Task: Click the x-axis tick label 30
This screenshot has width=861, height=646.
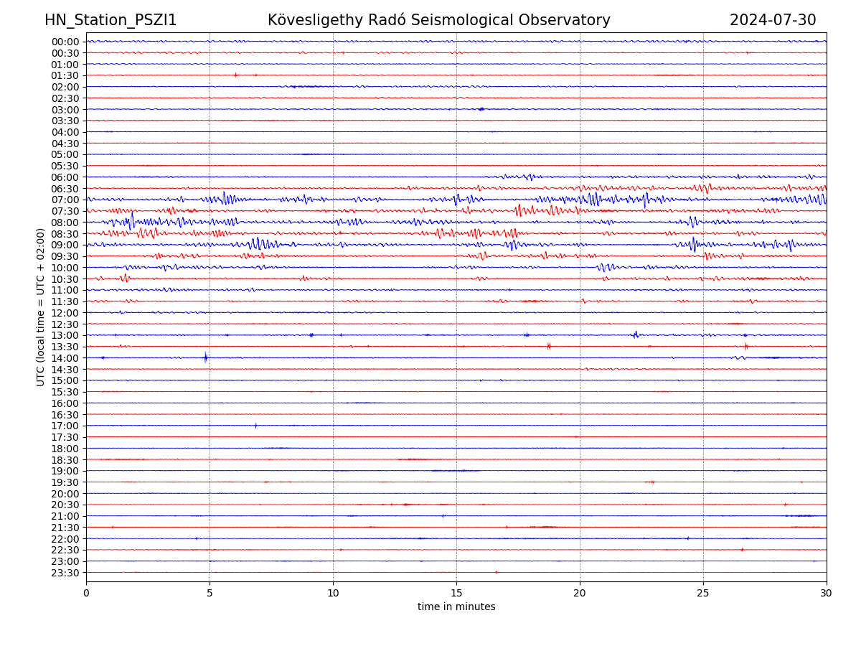Action: (x=827, y=594)
